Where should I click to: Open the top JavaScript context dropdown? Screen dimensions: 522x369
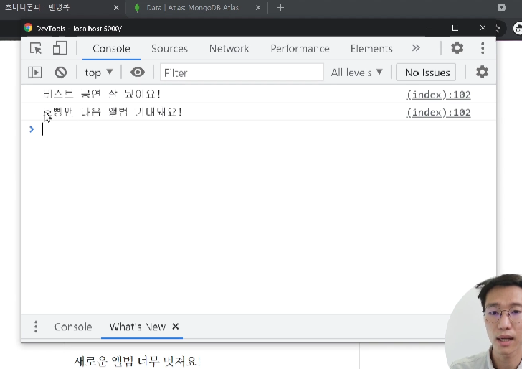click(99, 73)
